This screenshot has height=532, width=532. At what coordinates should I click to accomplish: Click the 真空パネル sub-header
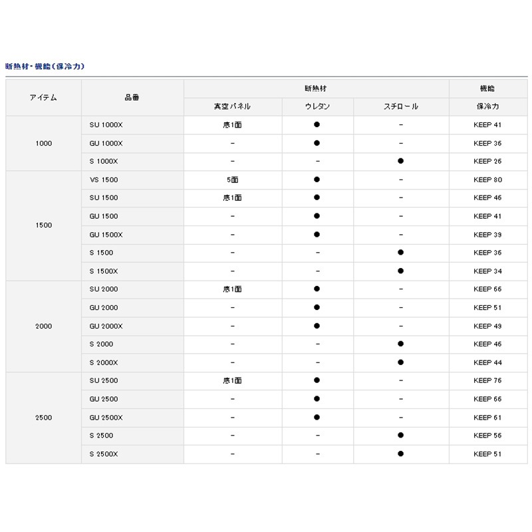[x=232, y=107]
